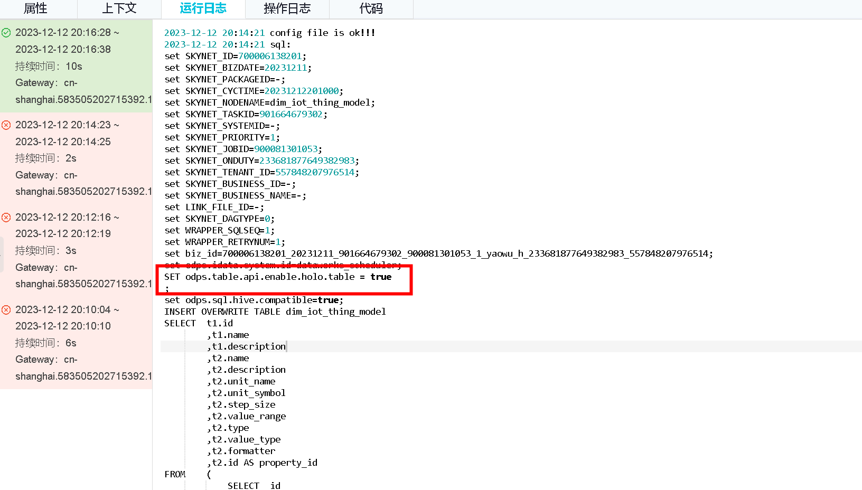Click end time 2023-12-12 20:12:19

63,234
